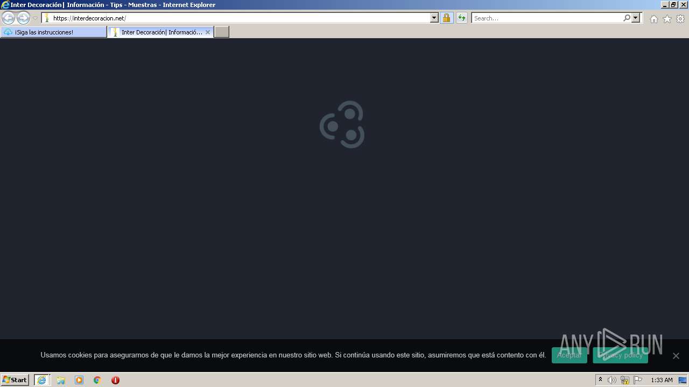The image size is (689, 387).
Task: Switch to the ¡Siga las instrucciones! tab
Action: 54,32
